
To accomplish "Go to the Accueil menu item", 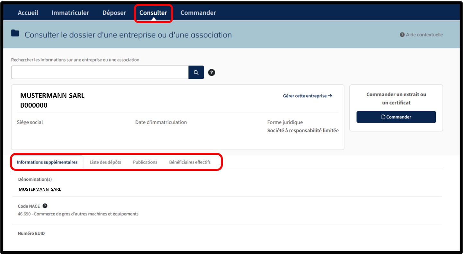I will (x=28, y=13).
